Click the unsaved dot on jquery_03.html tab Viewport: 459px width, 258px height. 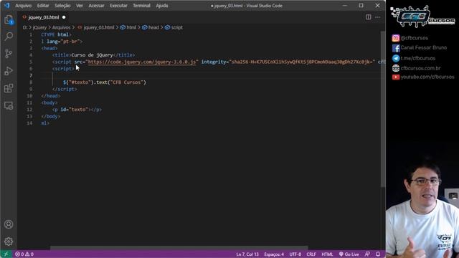64,17
